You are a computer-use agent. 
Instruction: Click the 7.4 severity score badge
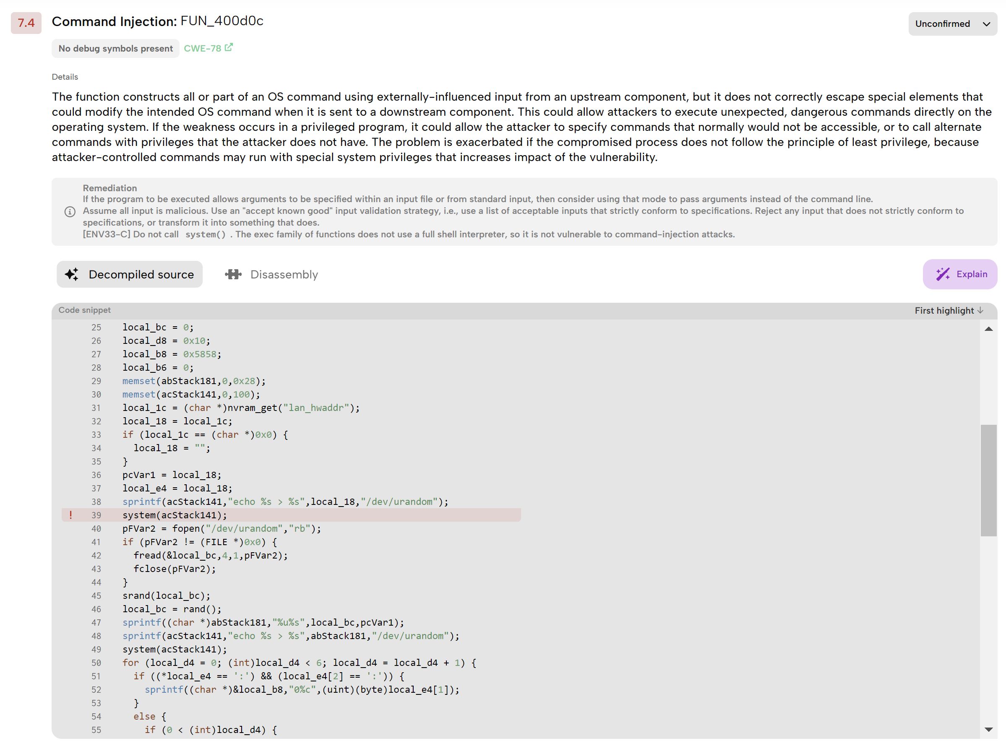click(26, 23)
